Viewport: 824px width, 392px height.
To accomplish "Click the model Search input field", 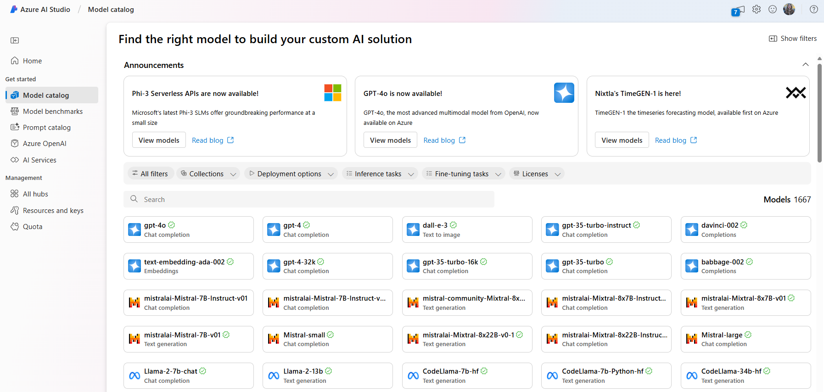I will [309, 199].
